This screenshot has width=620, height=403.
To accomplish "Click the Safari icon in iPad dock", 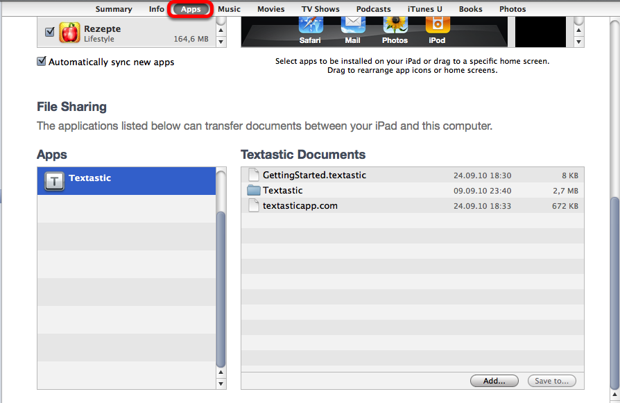I will point(311,26).
